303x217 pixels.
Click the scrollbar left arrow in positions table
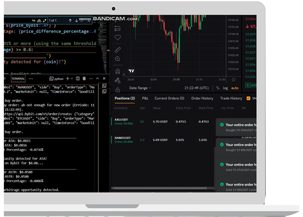(112, 188)
